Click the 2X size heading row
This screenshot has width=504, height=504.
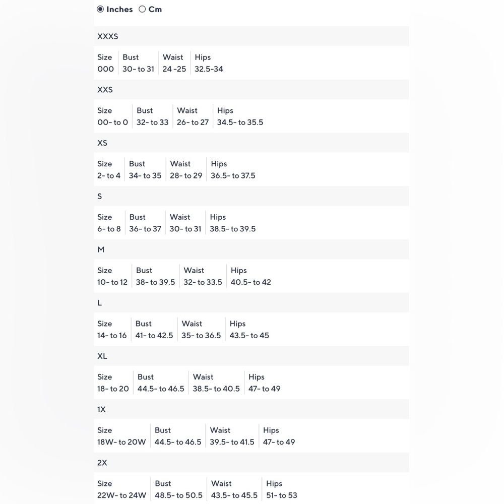point(251,463)
